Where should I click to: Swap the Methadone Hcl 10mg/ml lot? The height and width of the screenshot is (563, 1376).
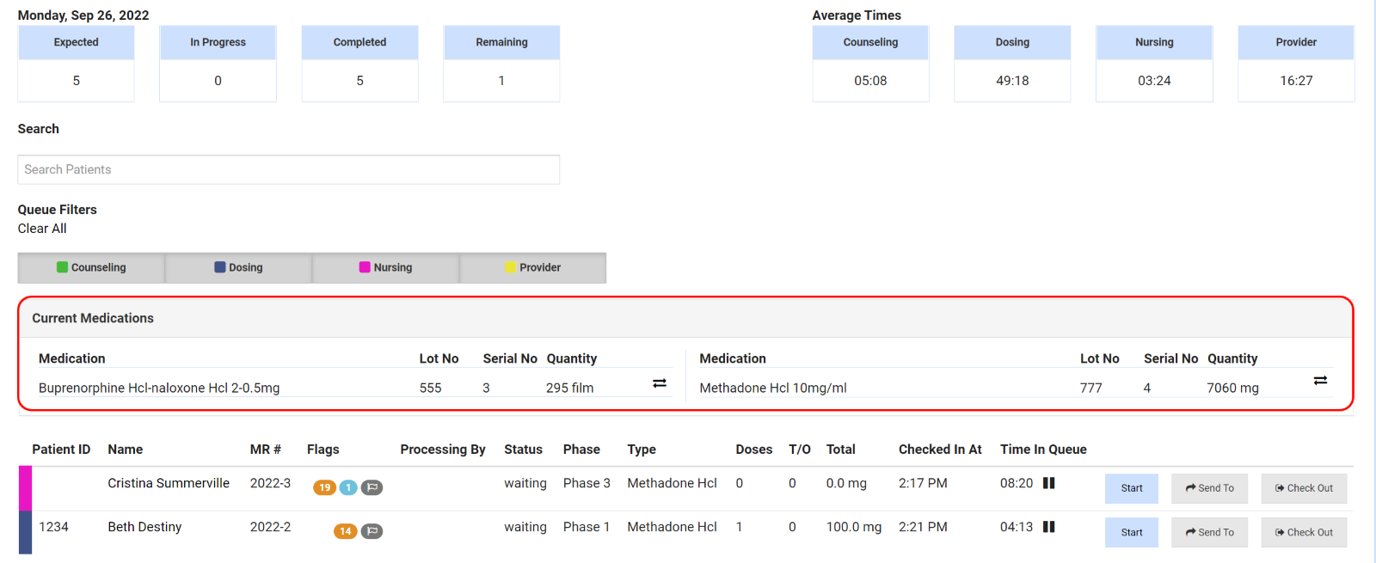(1320, 380)
